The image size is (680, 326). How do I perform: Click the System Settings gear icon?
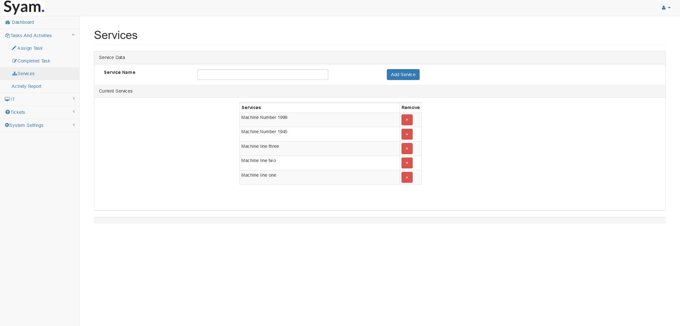(x=7, y=125)
